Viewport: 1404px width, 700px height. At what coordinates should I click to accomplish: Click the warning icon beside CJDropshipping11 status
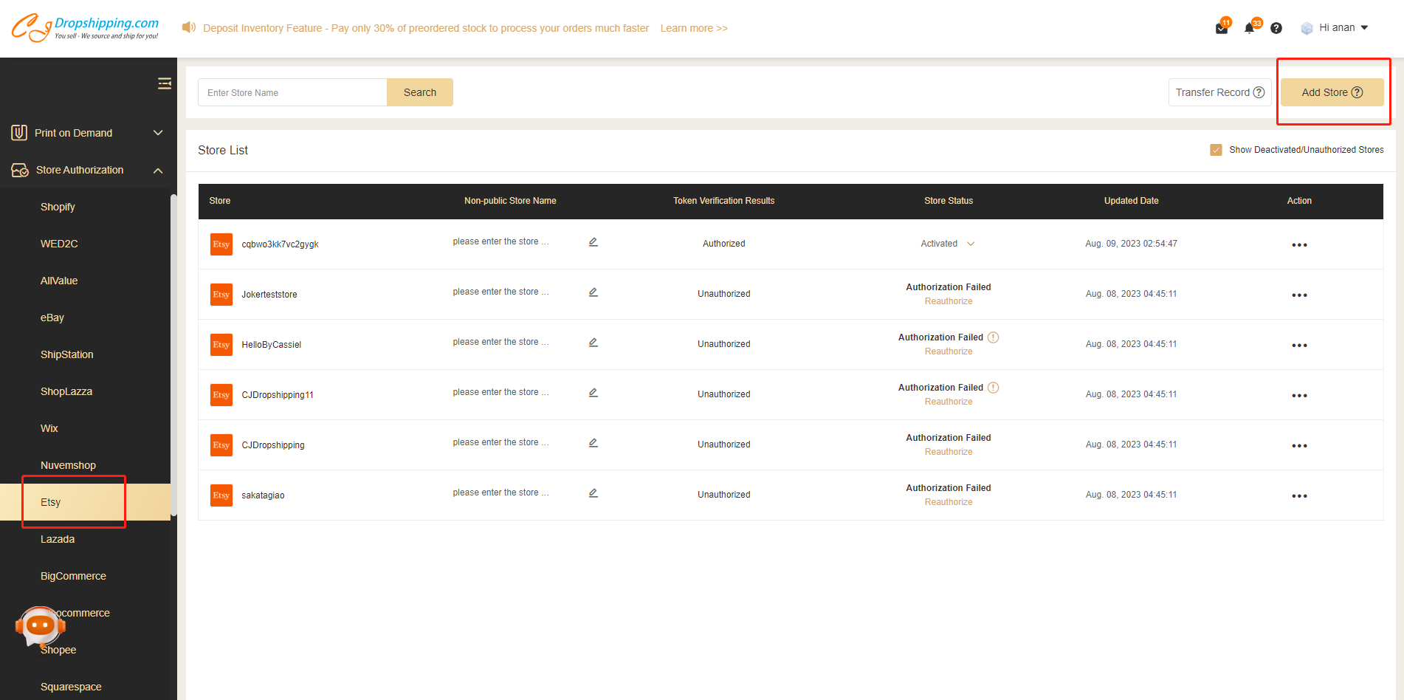coord(994,388)
